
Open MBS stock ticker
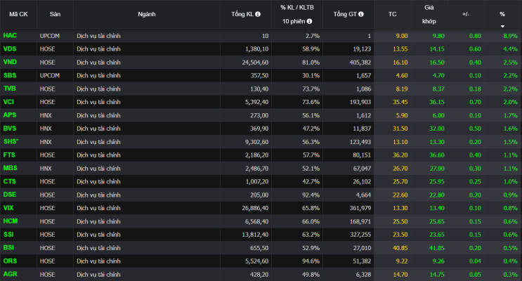11,168
